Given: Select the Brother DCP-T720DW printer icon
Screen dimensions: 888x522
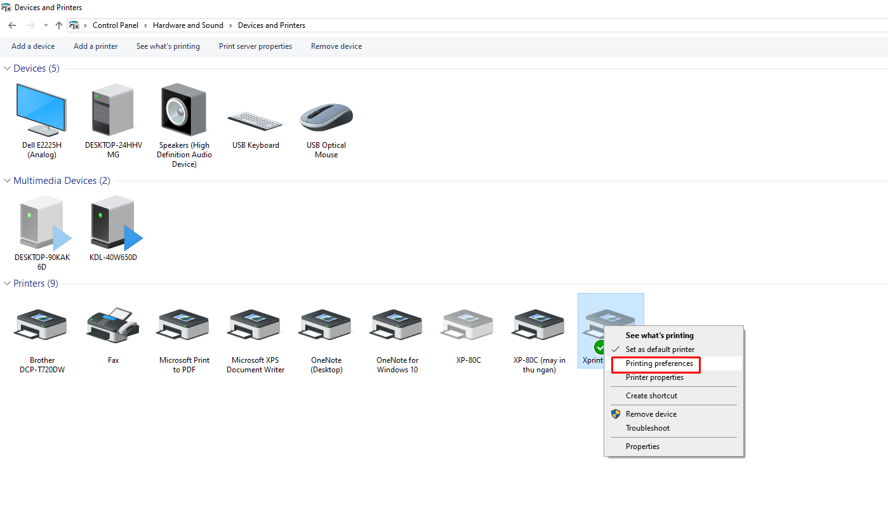Looking at the screenshot, I should [x=42, y=325].
